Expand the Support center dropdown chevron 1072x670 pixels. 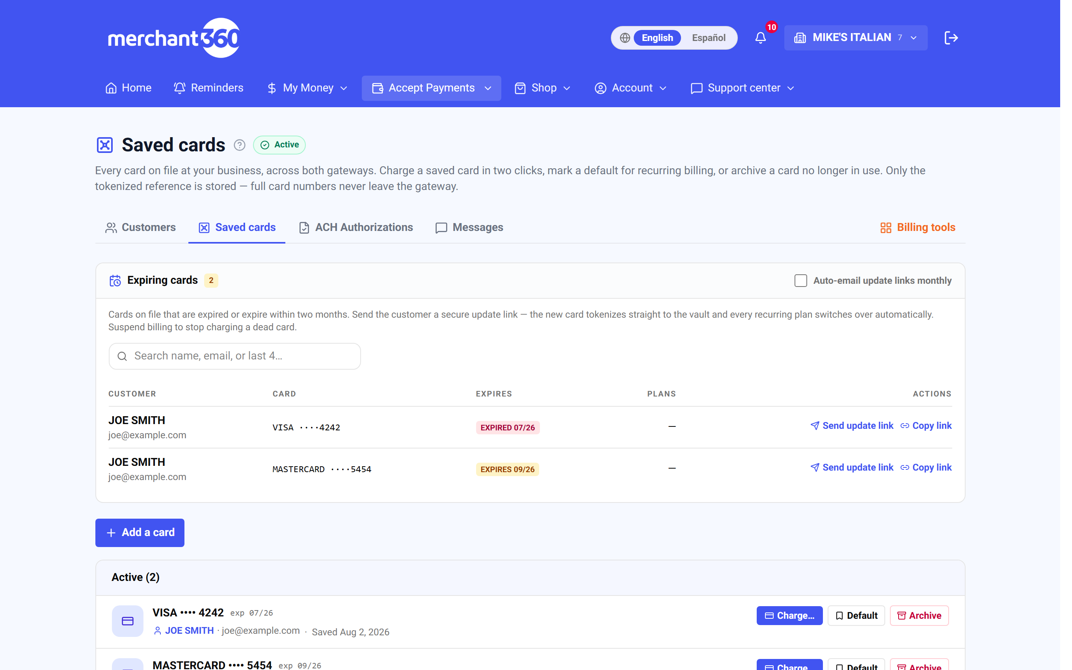point(790,88)
